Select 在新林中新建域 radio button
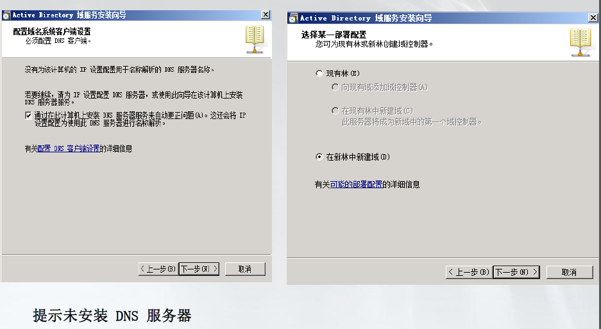 (x=319, y=157)
